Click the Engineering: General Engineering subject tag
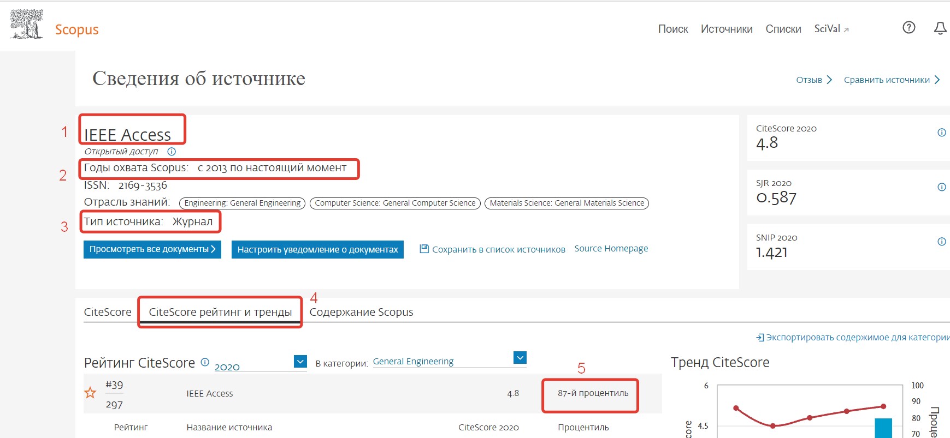Image resolution: width=950 pixels, height=438 pixels. pos(243,203)
